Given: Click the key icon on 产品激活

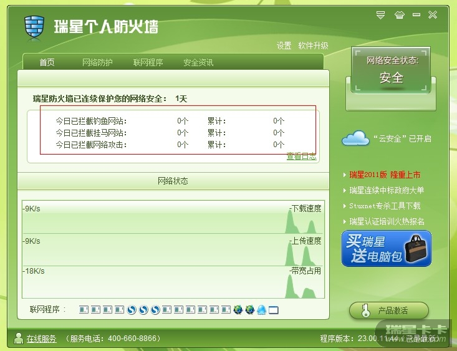Looking at the screenshot, I should click(x=365, y=310).
